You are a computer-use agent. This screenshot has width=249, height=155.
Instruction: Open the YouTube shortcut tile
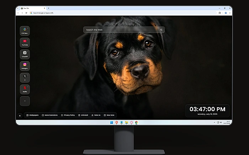25,42
